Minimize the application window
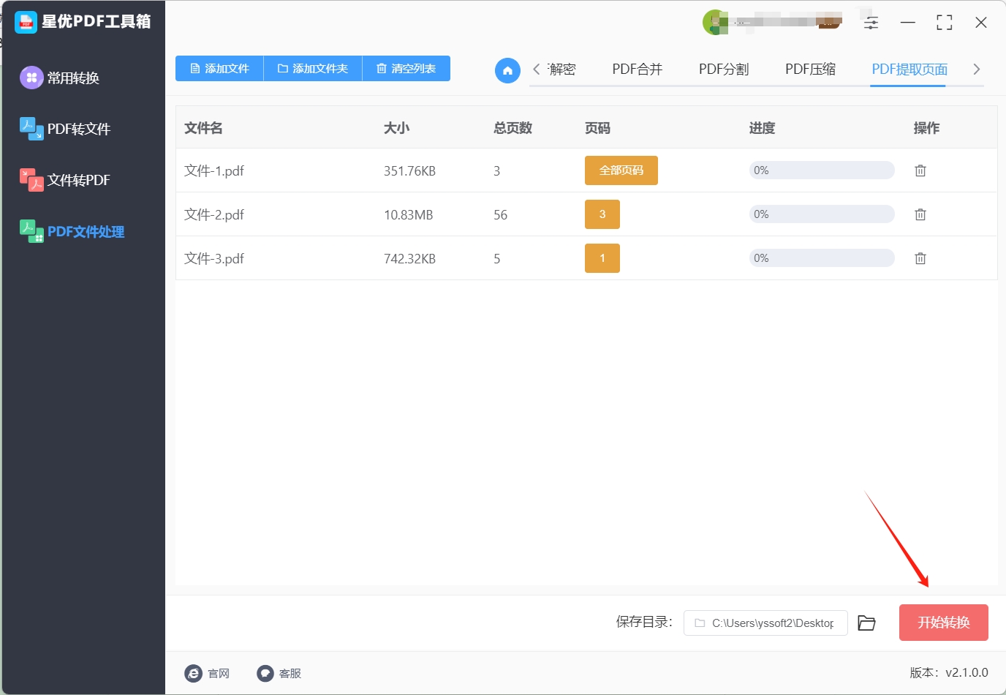The height and width of the screenshot is (695, 1006). pyautogui.click(x=908, y=23)
